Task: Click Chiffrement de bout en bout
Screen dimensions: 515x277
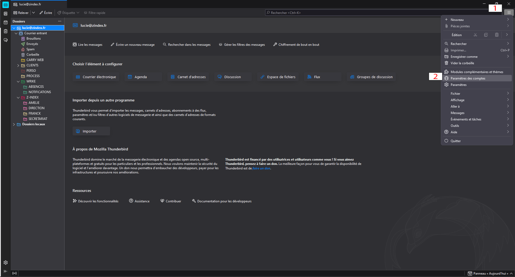Action: coord(296,45)
